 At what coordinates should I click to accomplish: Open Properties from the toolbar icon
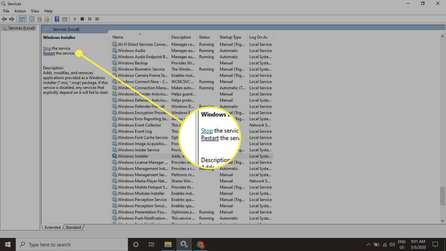pos(32,19)
